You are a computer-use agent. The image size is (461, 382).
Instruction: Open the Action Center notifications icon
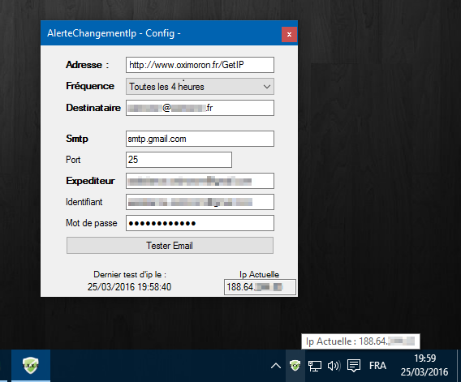point(354,366)
